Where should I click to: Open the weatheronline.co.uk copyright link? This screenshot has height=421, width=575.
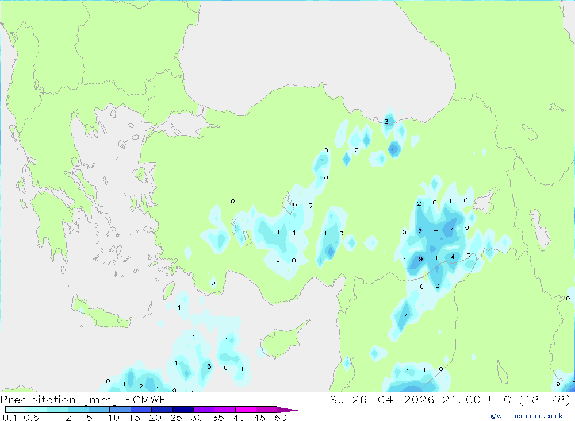click(527, 416)
